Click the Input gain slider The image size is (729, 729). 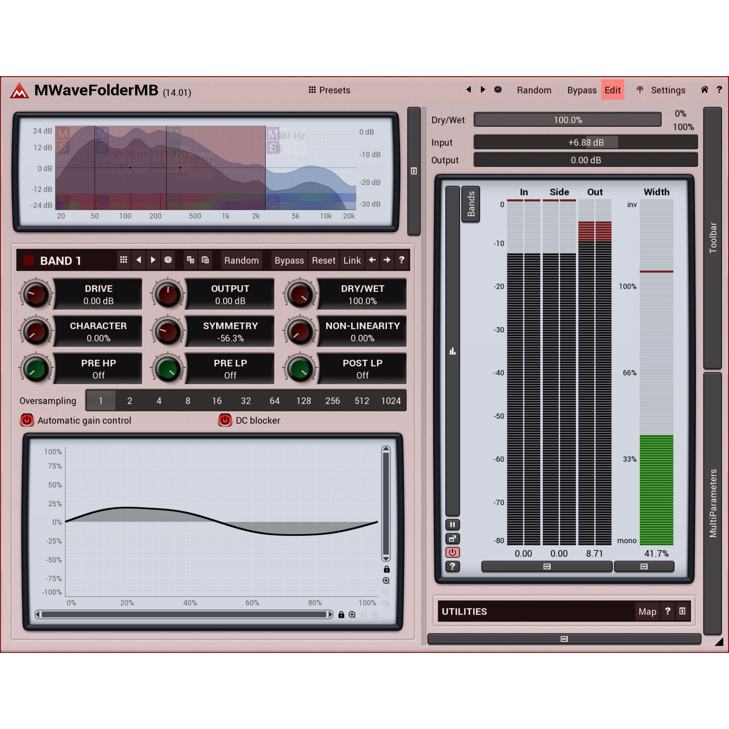[586, 142]
